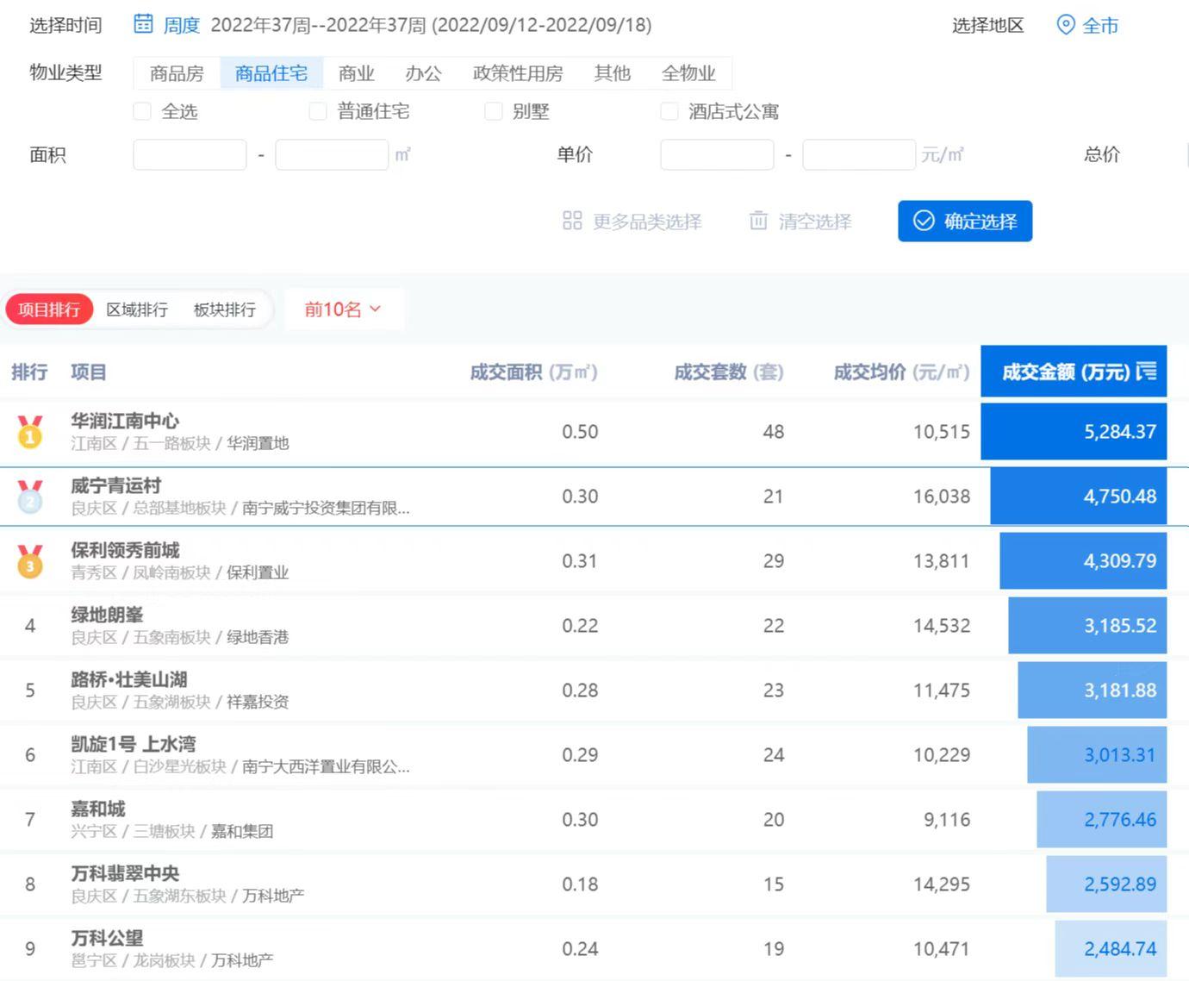Tick the 别墅 checkbox
This screenshot has height=981, width=1189.
coord(494,111)
